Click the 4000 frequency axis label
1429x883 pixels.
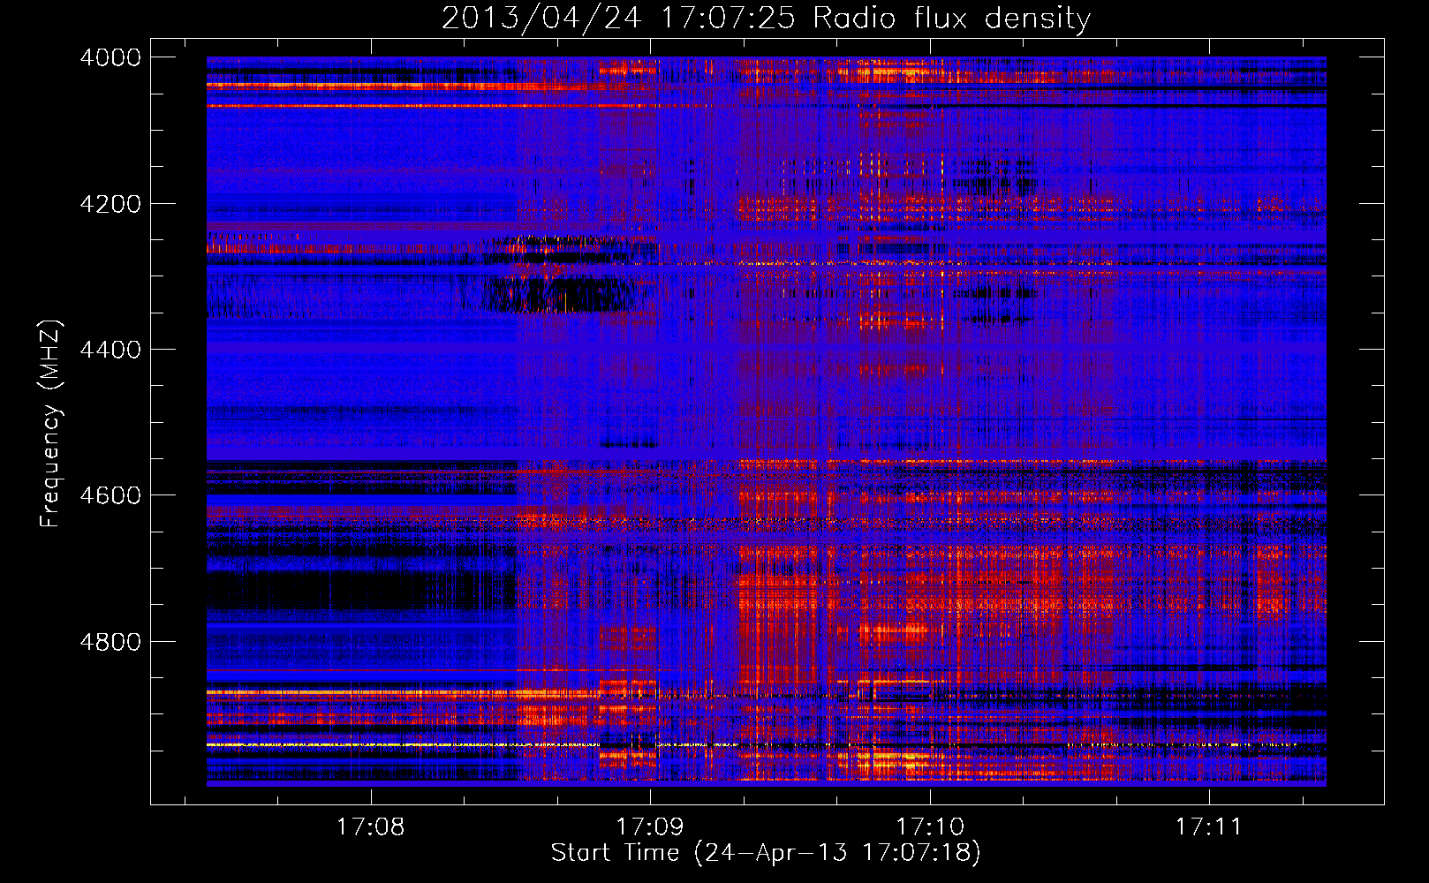point(110,57)
